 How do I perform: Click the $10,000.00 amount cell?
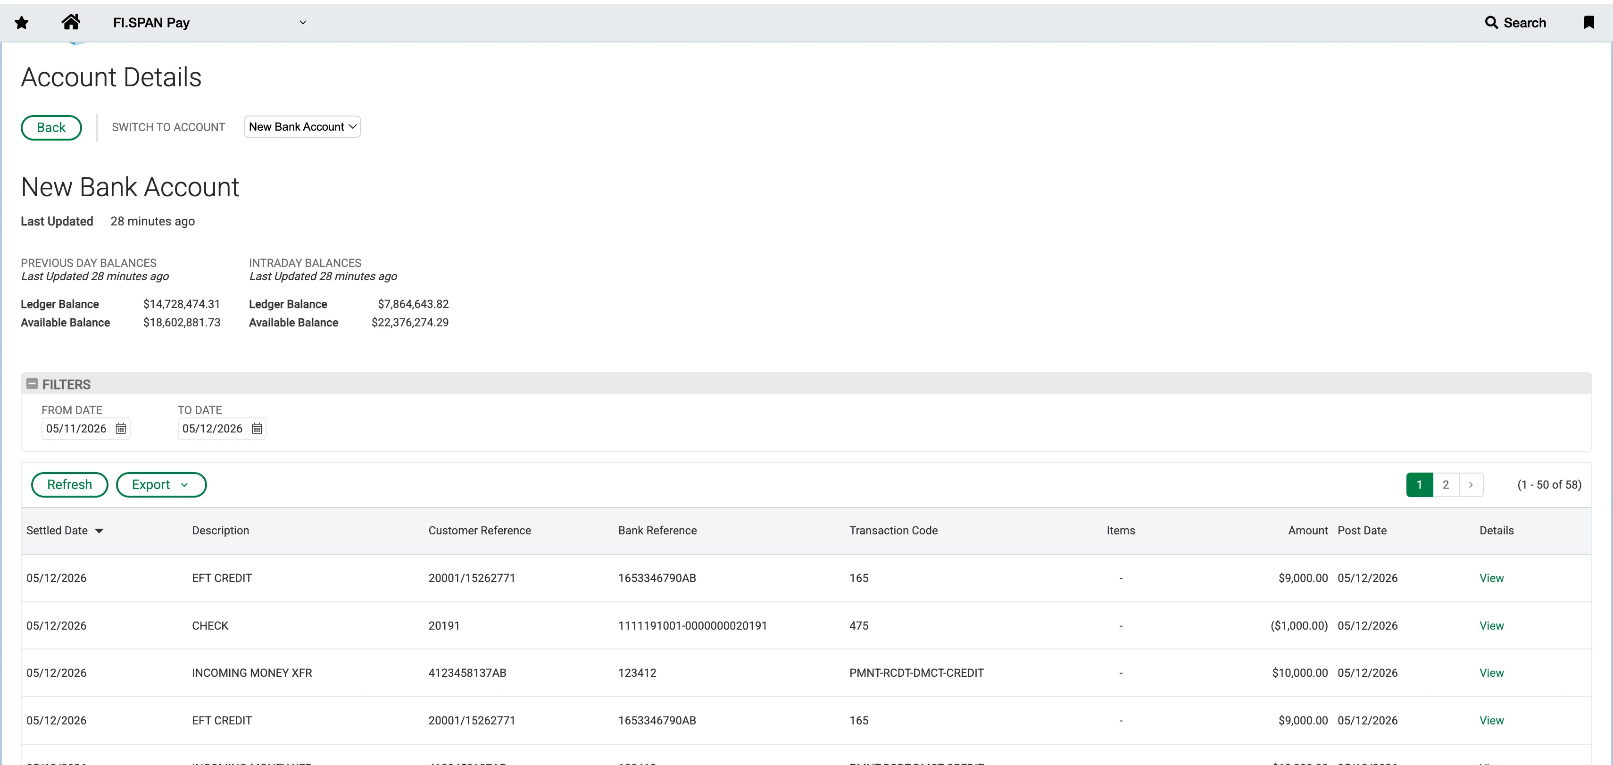[1299, 673]
